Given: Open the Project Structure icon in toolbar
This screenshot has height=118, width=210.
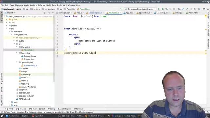Looking at the screenshot, I should click(199, 9).
